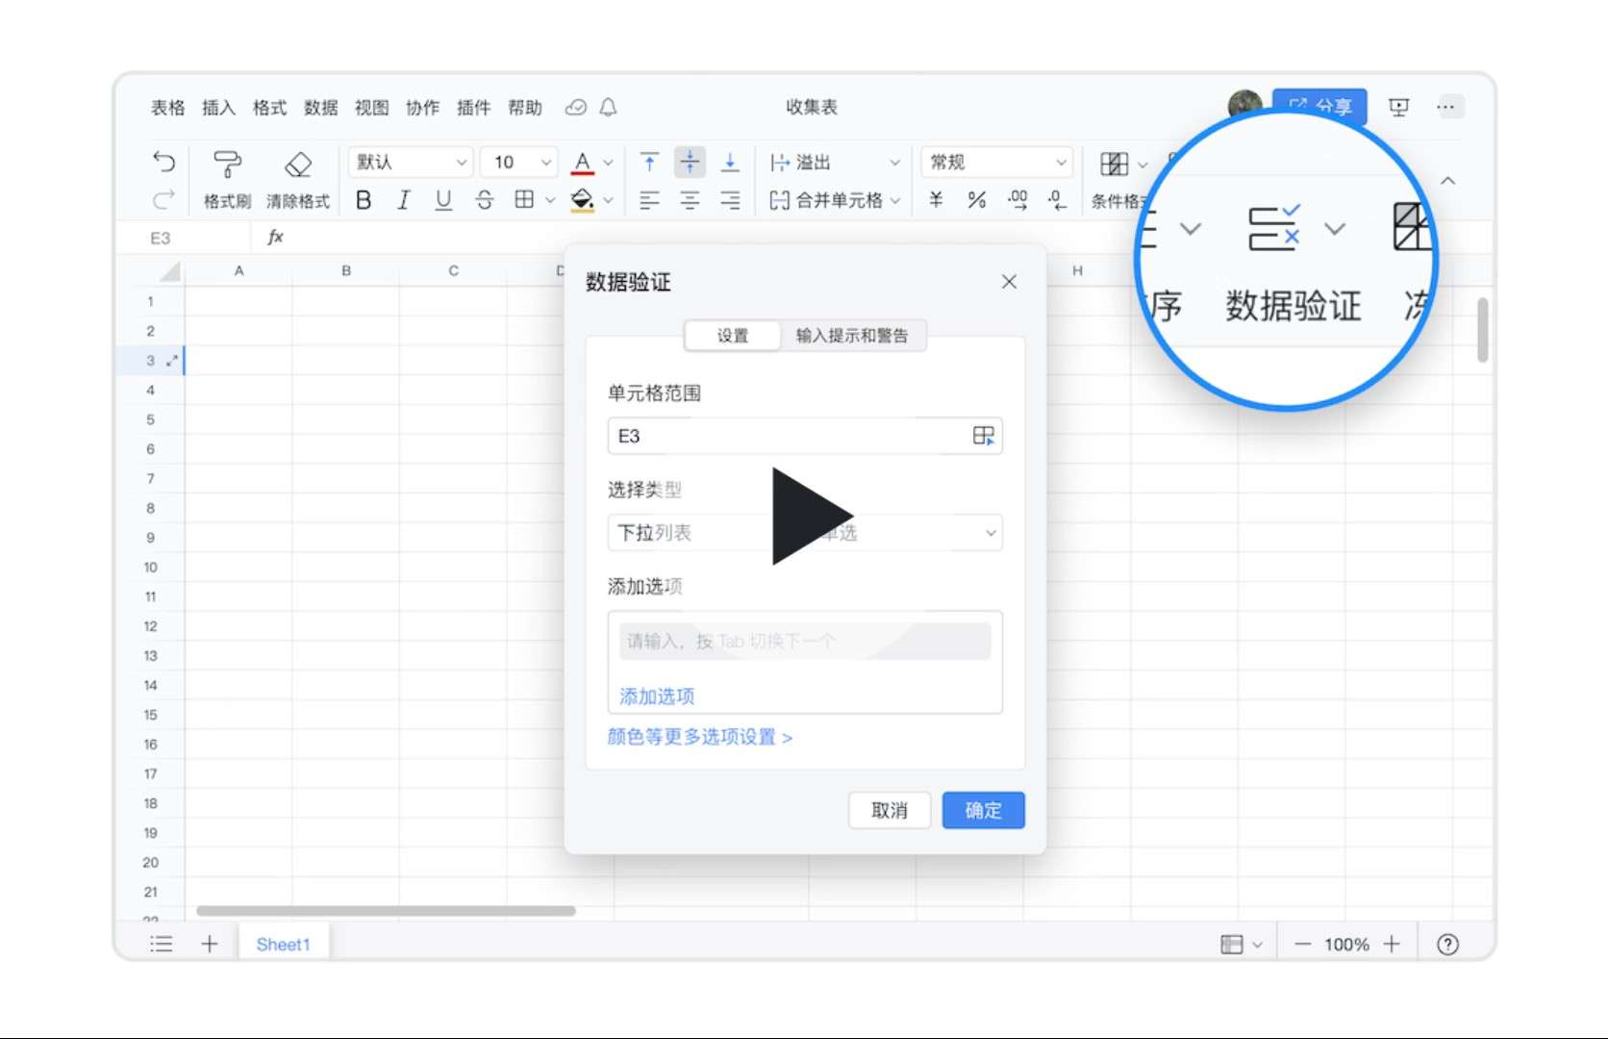The image size is (1608, 1039).
Task: Align cell content to top
Action: click(x=650, y=162)
